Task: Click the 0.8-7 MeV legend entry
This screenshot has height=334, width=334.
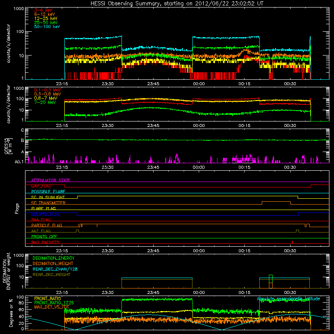Action: tap(46, 98)
